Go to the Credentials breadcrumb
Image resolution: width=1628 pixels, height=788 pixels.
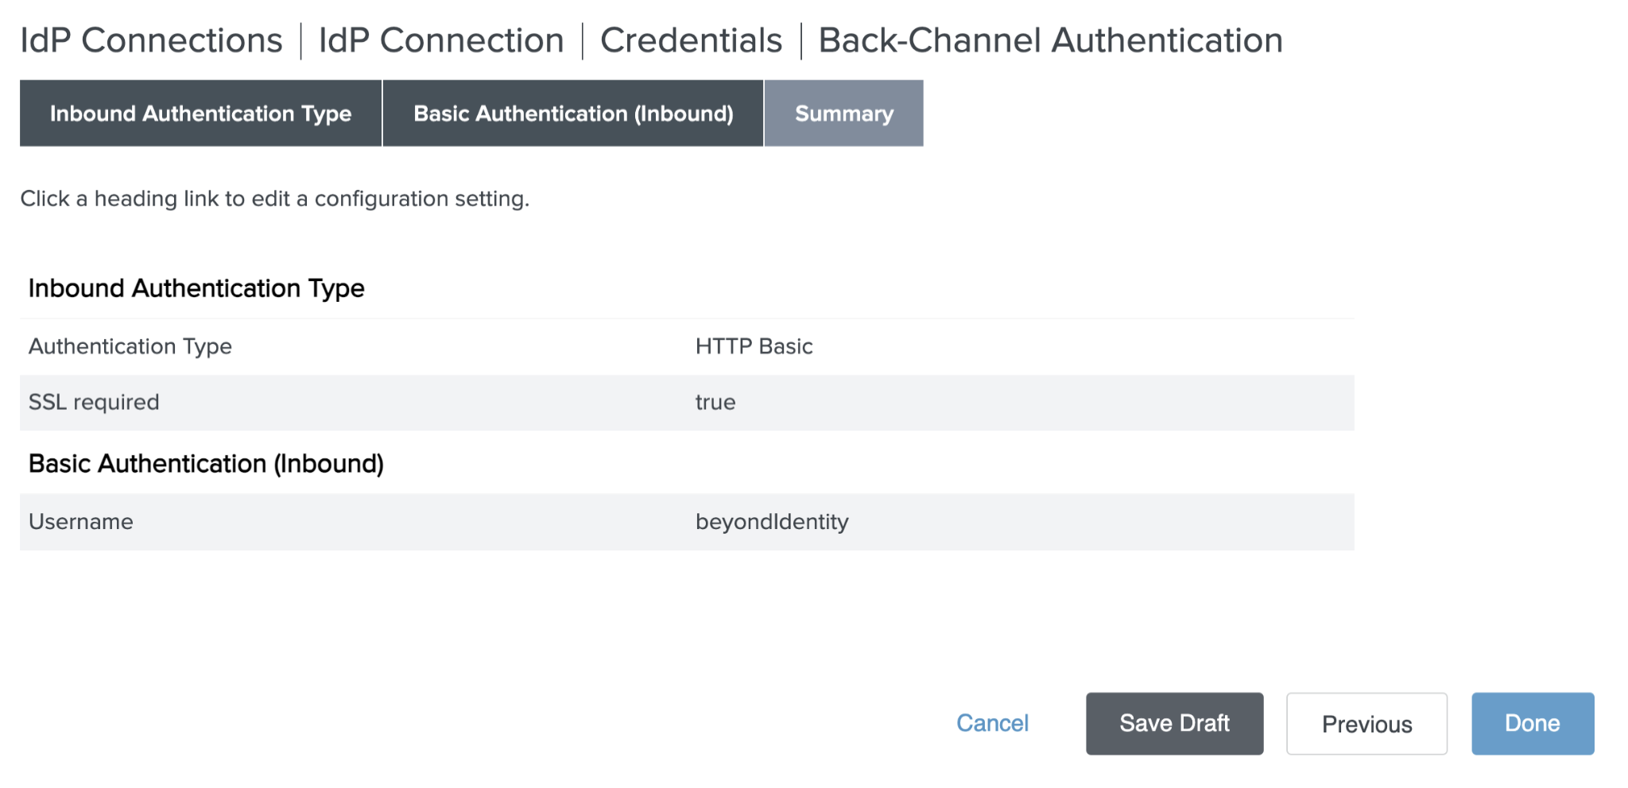pyautogui.click(x=691, y=41)
